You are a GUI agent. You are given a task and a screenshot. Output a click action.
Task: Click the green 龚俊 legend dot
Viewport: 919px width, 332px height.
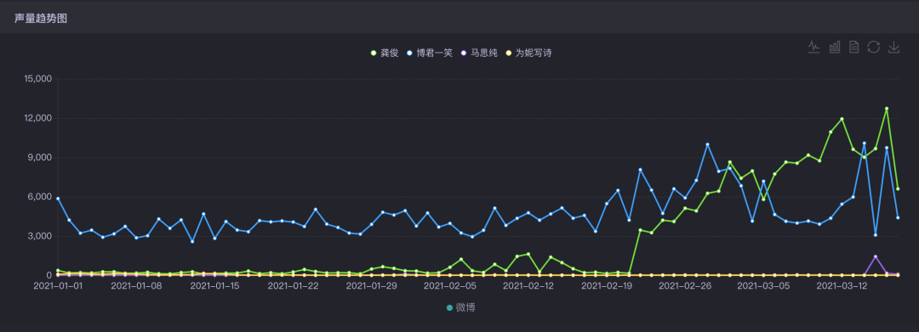coord(374,53)
